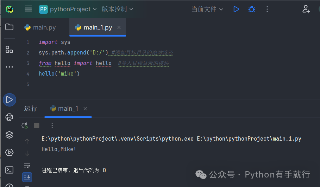The height and width of the screenshot is (187, 320).
Task: Click the #添加目标目录的绝对路径 comment
Action: [142, 53]
